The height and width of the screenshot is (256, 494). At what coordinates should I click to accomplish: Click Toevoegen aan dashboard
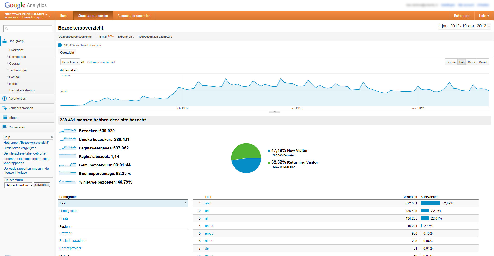155,37
